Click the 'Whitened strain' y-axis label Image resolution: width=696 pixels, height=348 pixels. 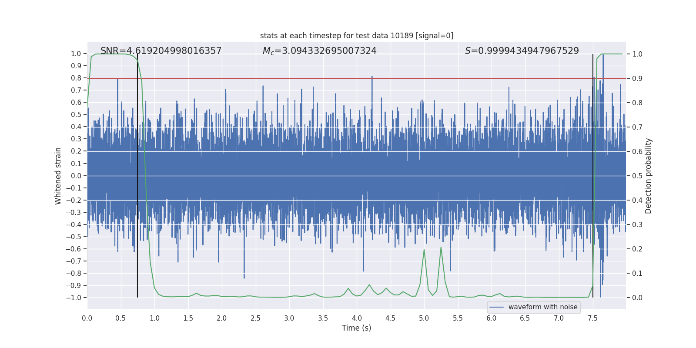click(x=58, y=176)
